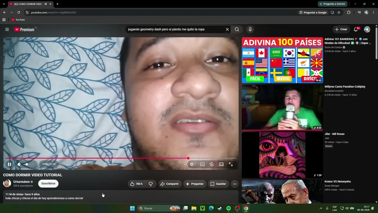The height and width of the screenshot is (213, 378).
Task: Click the address bar URL
Action: click(53, 12)
